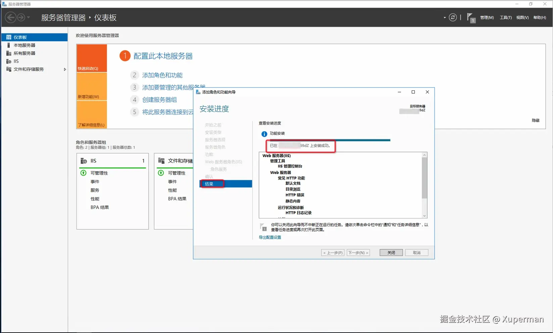
Task: Select 默认文档 in results list
Action: point(293,184)
